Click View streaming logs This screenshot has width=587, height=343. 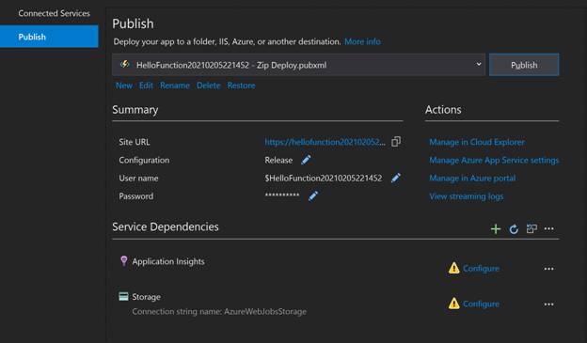[466, 196]
